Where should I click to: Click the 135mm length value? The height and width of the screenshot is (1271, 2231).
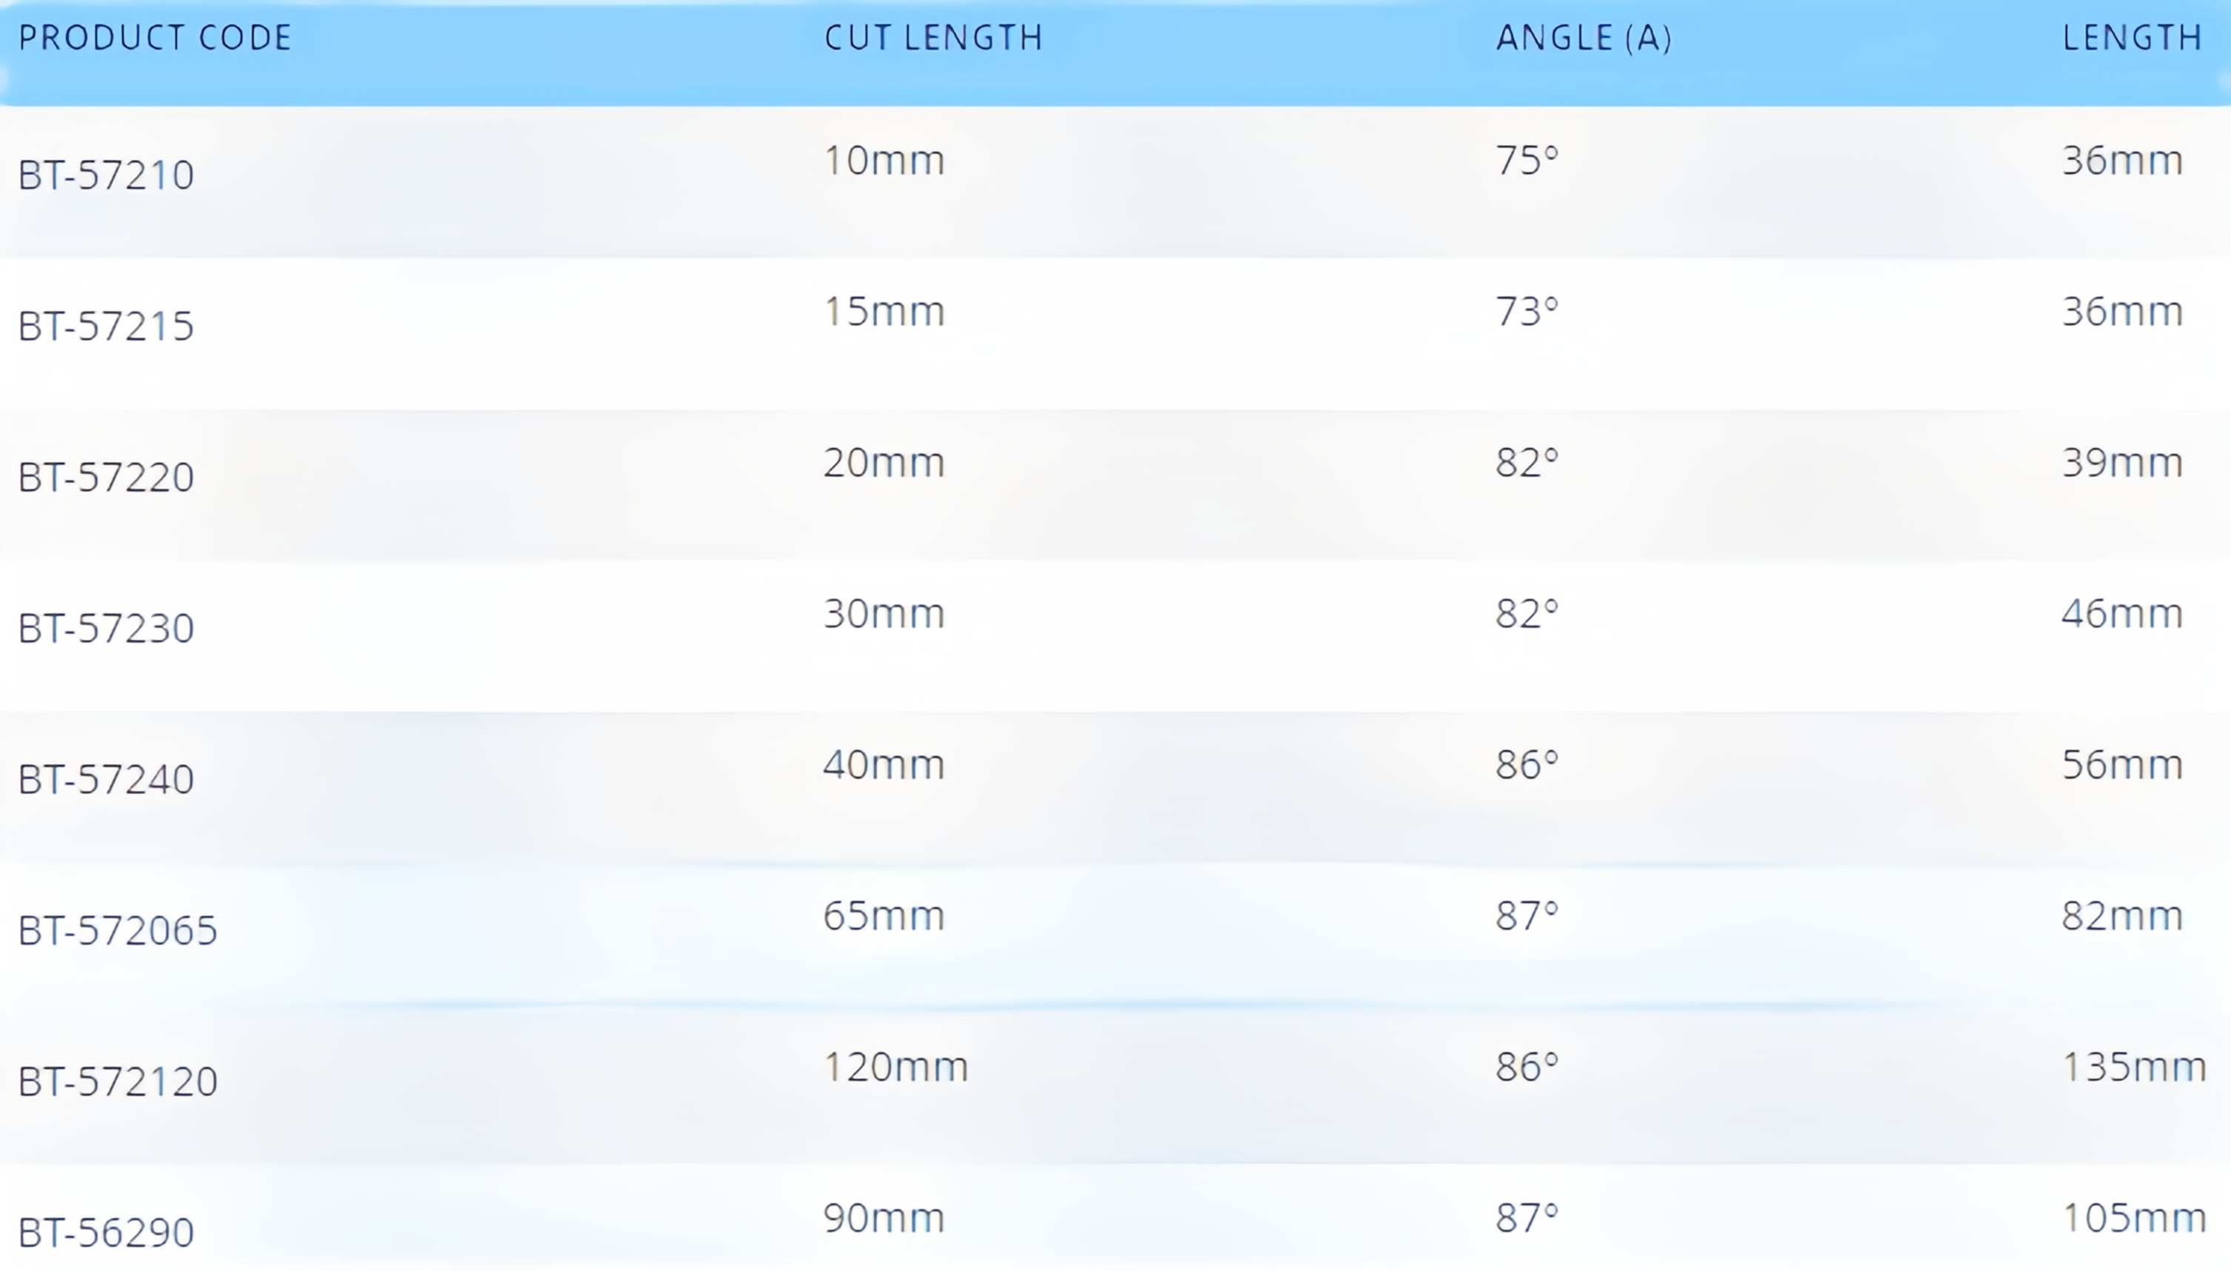(x=2133, y=1066)
